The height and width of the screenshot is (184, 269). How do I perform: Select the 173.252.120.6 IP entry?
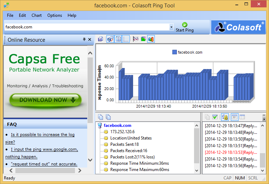pyautogui.click(x=122, y=132)
